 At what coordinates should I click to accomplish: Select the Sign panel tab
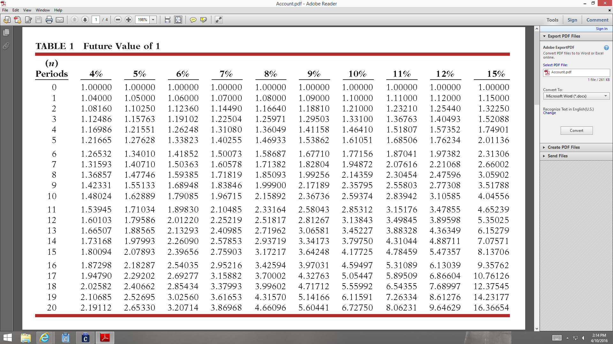[x=572, y=20]
